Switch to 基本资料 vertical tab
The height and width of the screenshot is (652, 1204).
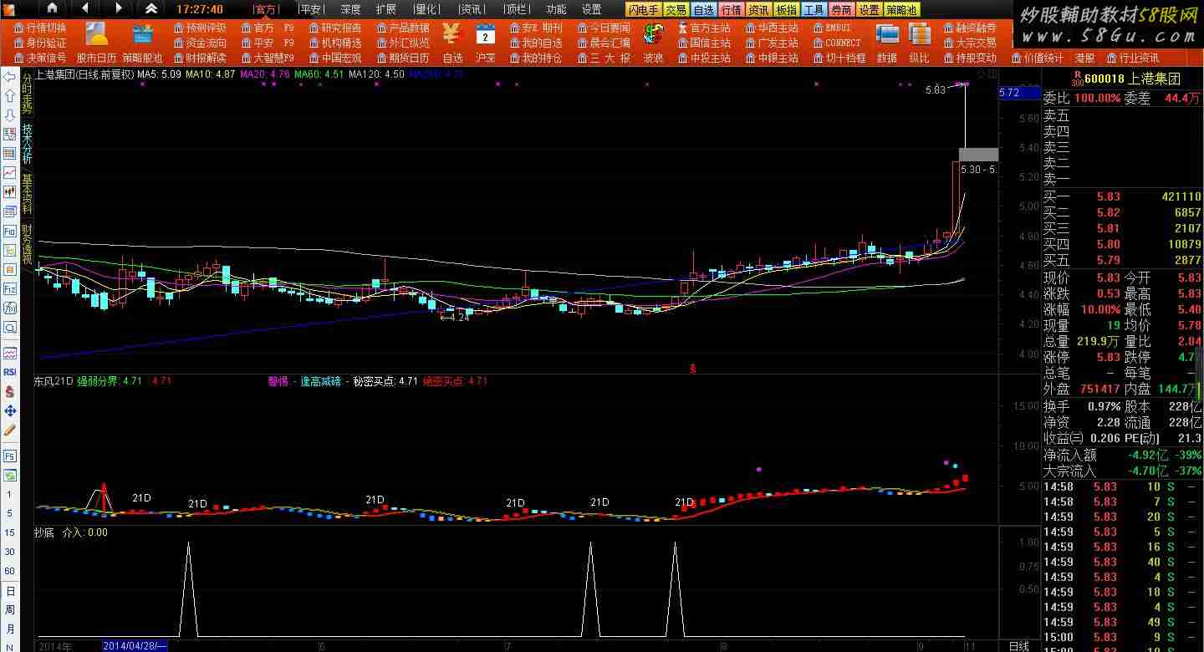(x=27, y=194)
